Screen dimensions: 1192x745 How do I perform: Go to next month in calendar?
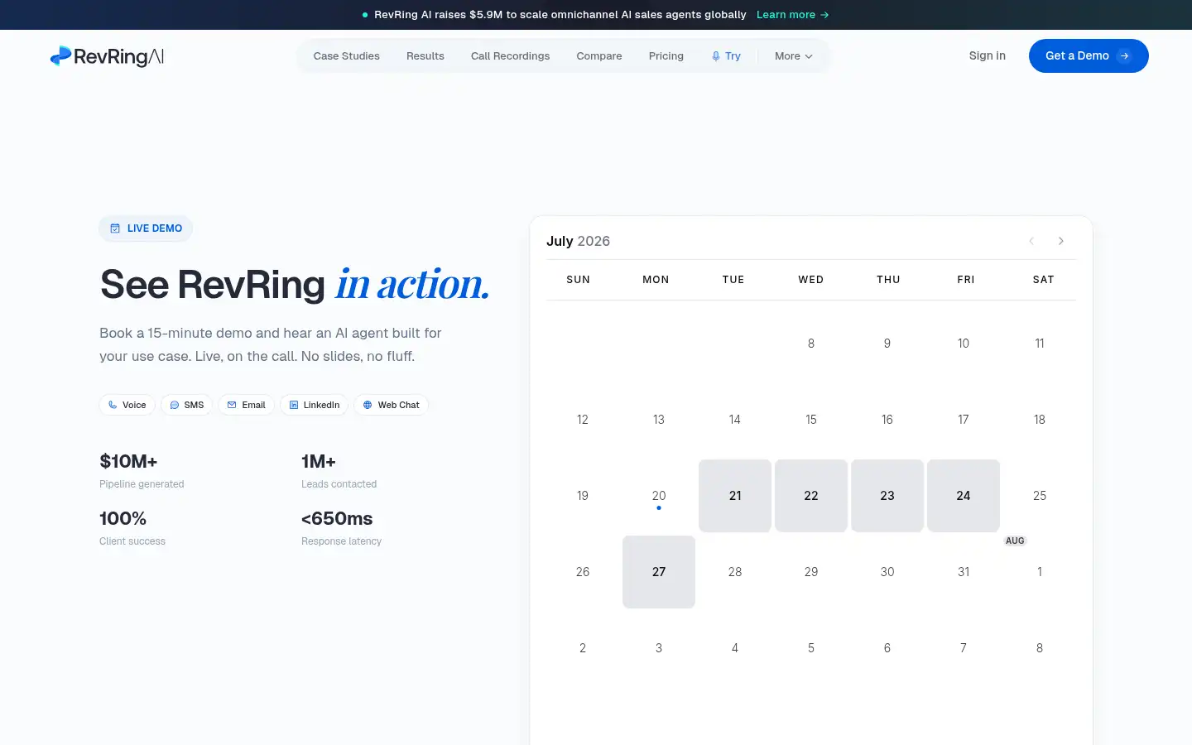(1061, 241)
